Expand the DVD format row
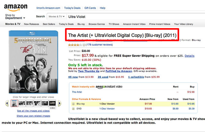The image size is (205, 132). (73, 109)
